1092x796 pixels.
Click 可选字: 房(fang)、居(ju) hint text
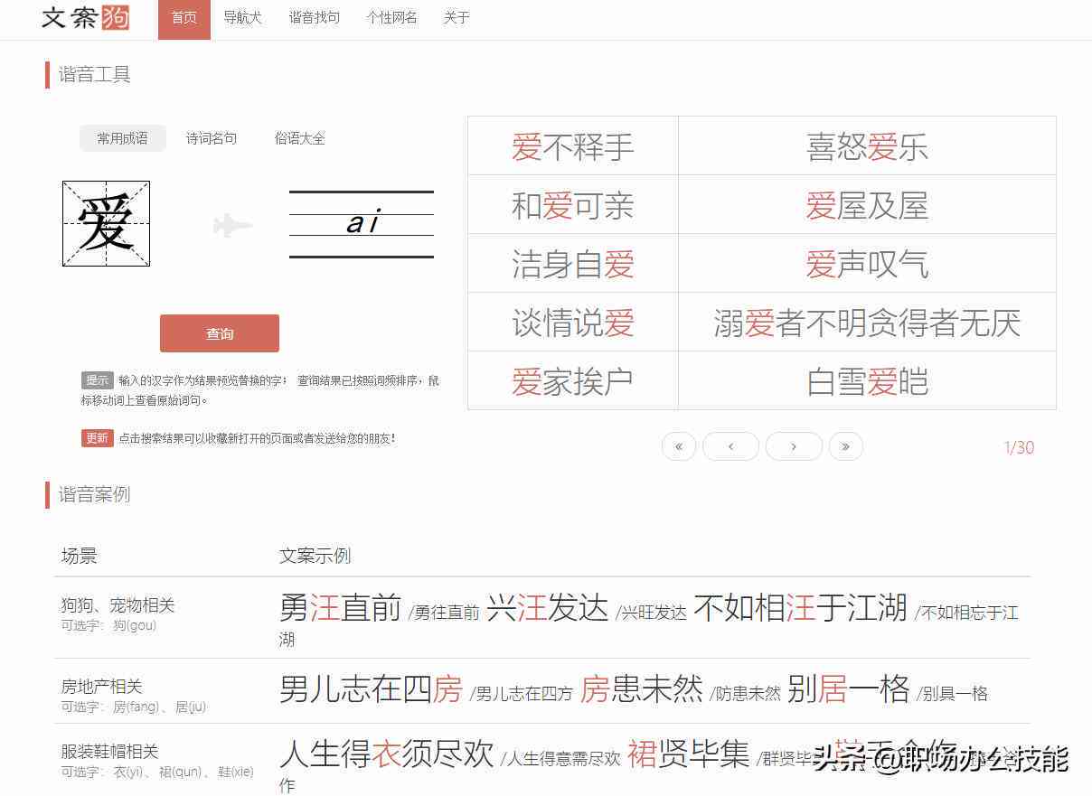coord(134,707)
